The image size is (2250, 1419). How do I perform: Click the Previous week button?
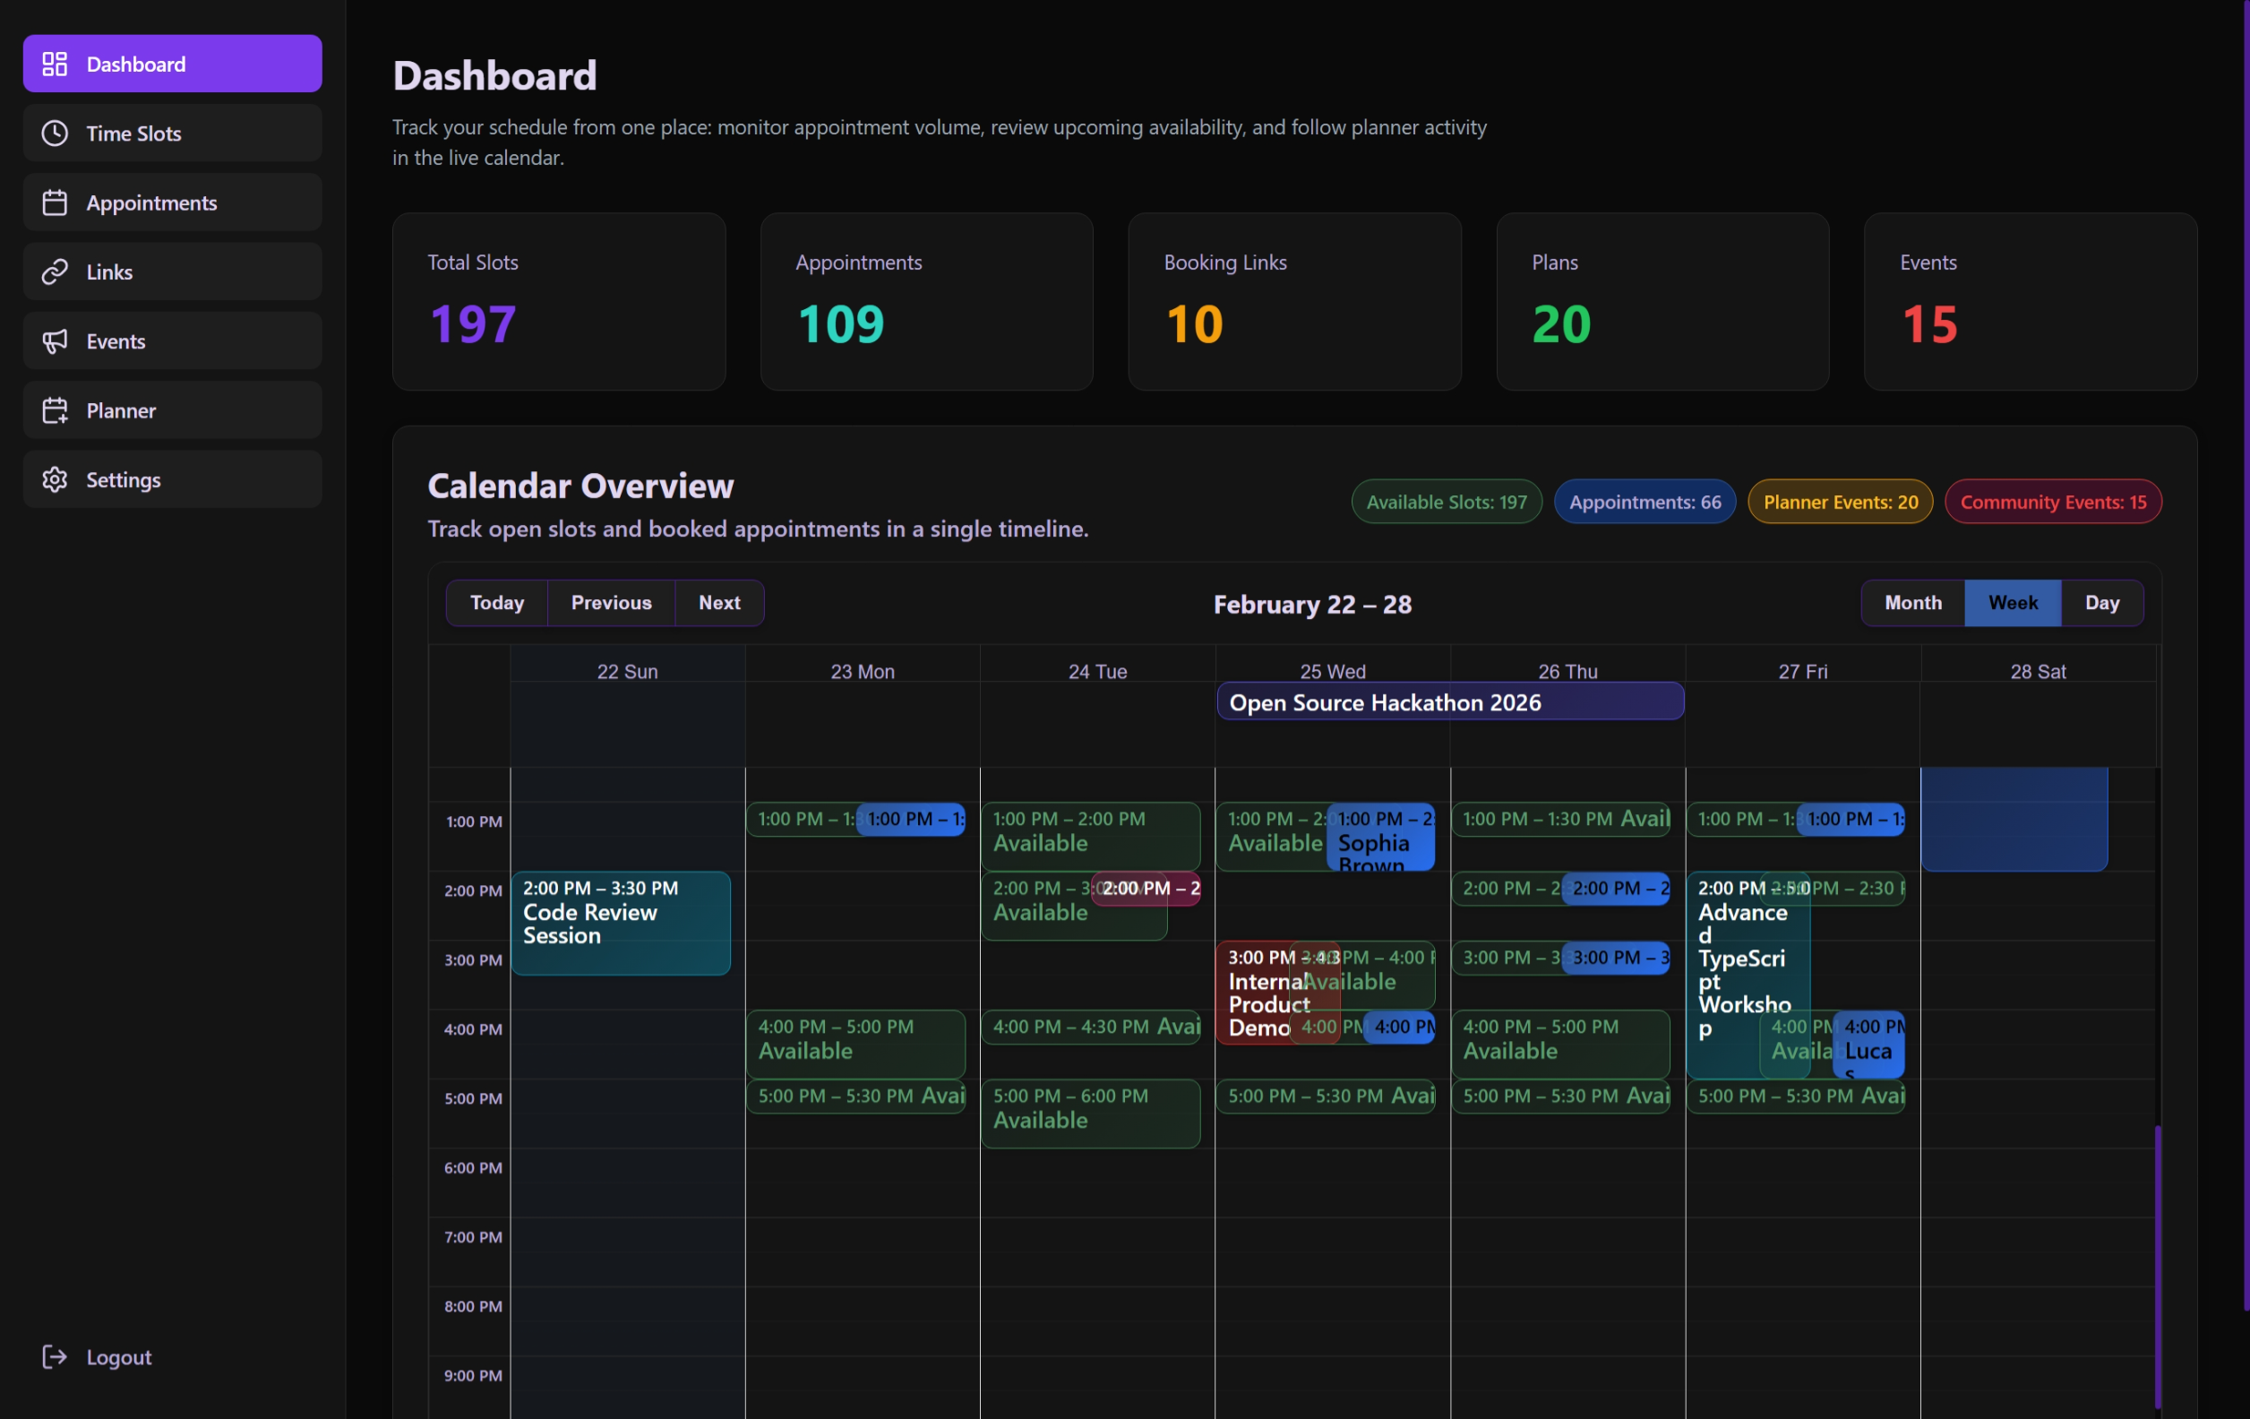click(611, 603)
